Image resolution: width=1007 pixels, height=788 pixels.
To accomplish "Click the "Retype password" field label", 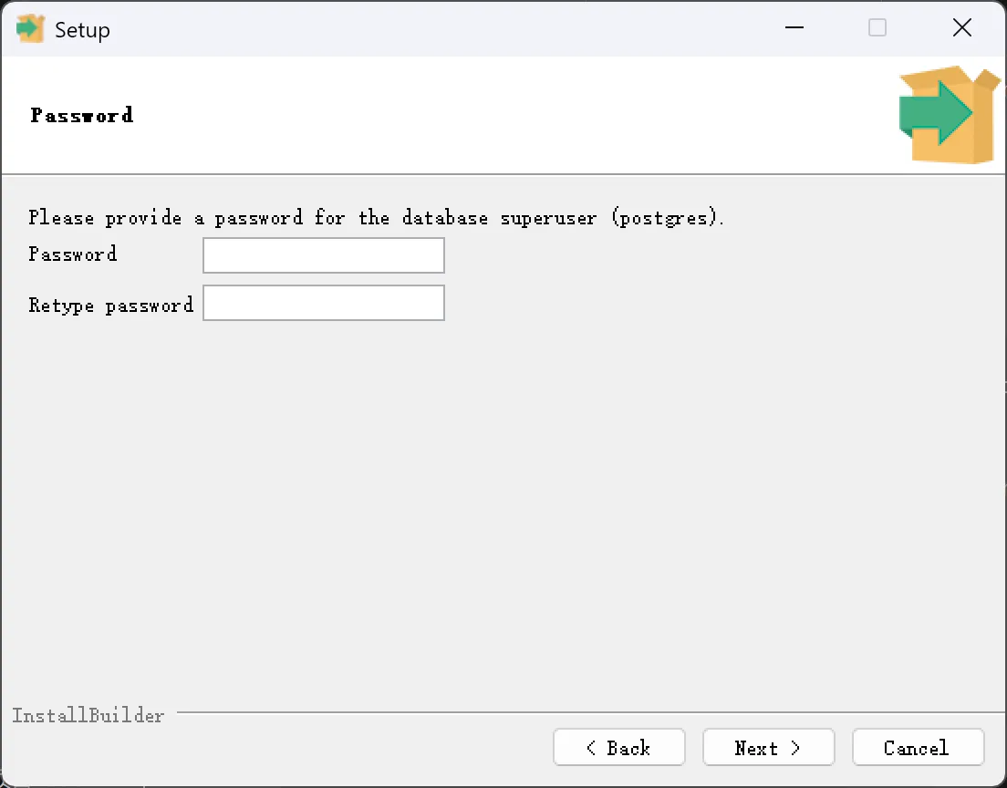I will (110, 305).
